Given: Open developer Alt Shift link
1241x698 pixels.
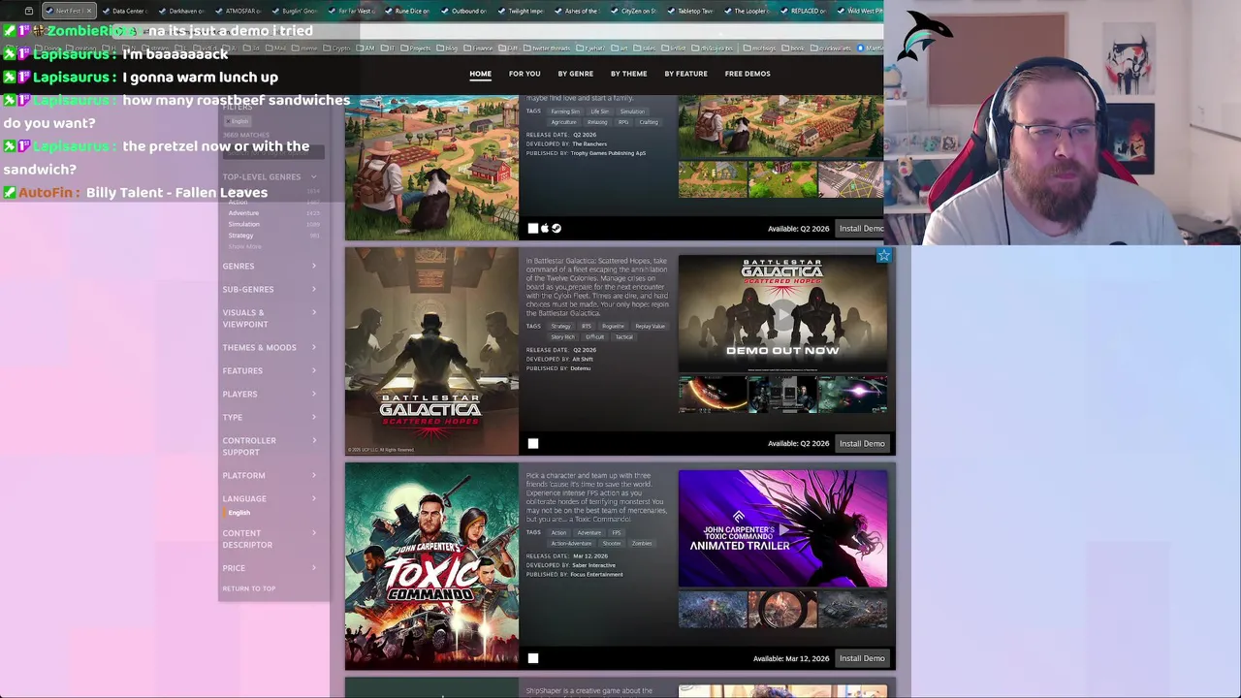Looking at the screenshot, I should (x=583, y=360).
